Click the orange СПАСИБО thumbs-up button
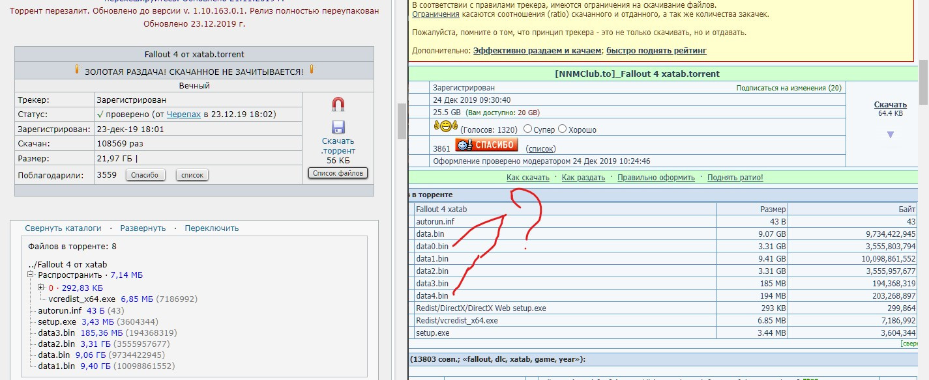The width and height of the screenshot is (929, 380). click(486, 145)
